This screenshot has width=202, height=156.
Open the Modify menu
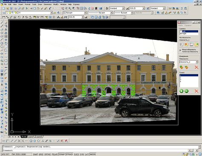[56, 4]
